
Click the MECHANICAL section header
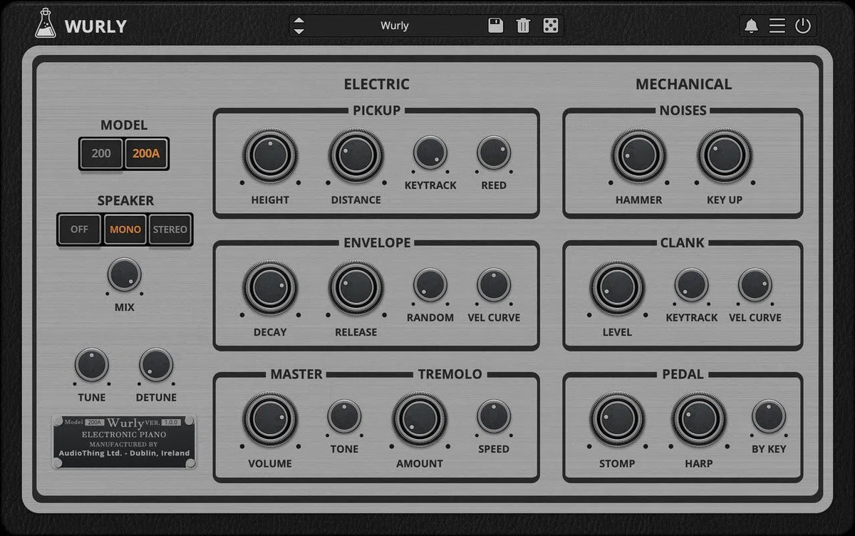[684, 83]
